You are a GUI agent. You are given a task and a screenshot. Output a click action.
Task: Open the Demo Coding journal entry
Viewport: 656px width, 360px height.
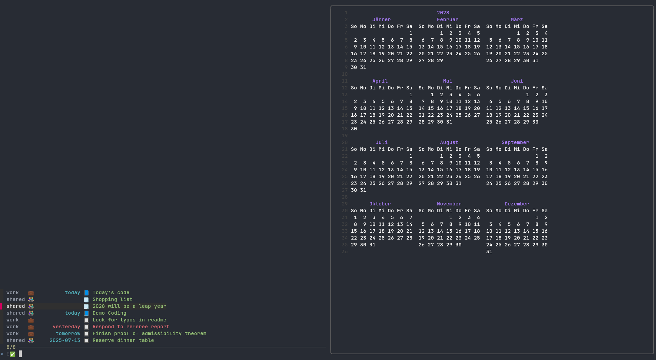coord(109,313)
